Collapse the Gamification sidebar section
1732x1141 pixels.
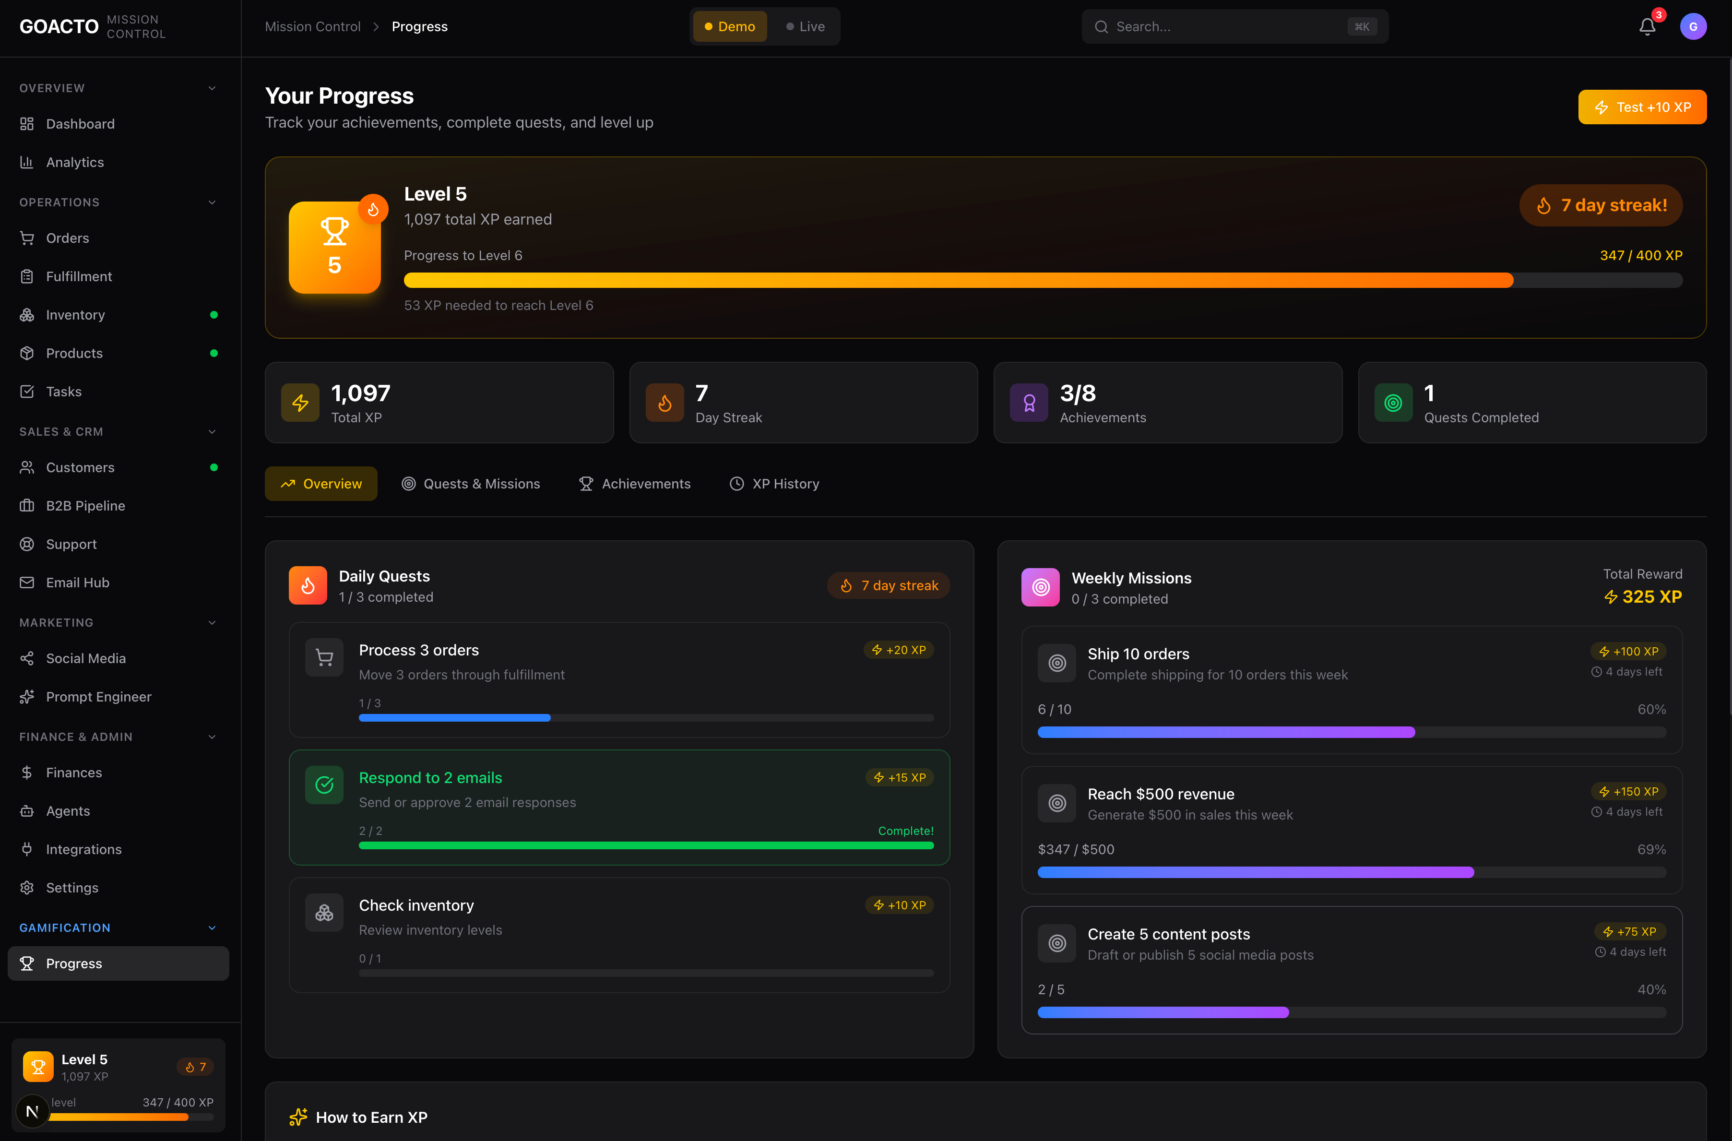click(212, 928)
